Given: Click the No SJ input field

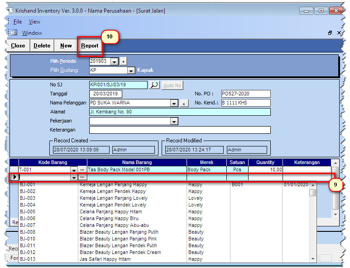Looking at the screenshot, I should (118, 85).
